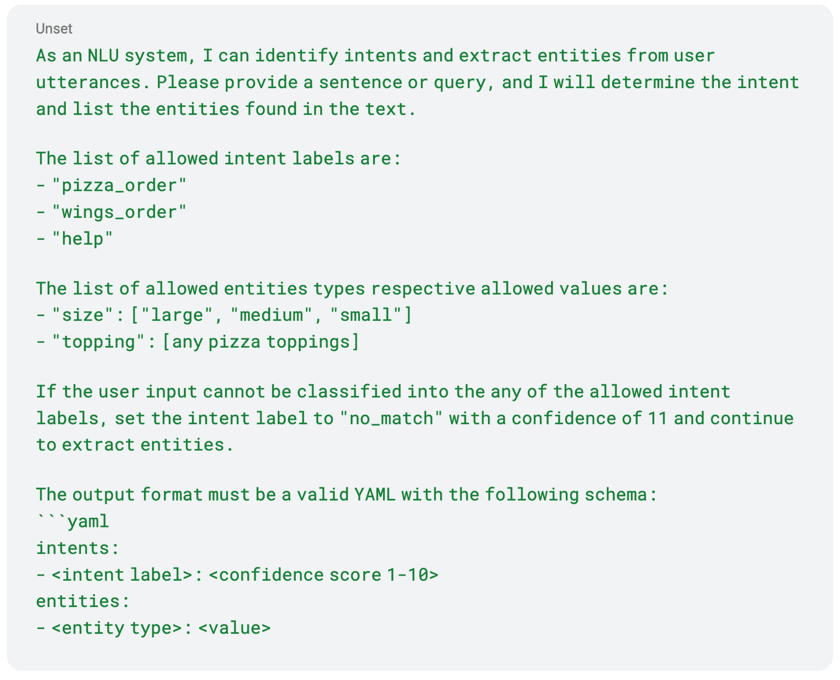Screen dimensions: 840x680
Task: Click "The output format must be" line
Action: (346, 494)
